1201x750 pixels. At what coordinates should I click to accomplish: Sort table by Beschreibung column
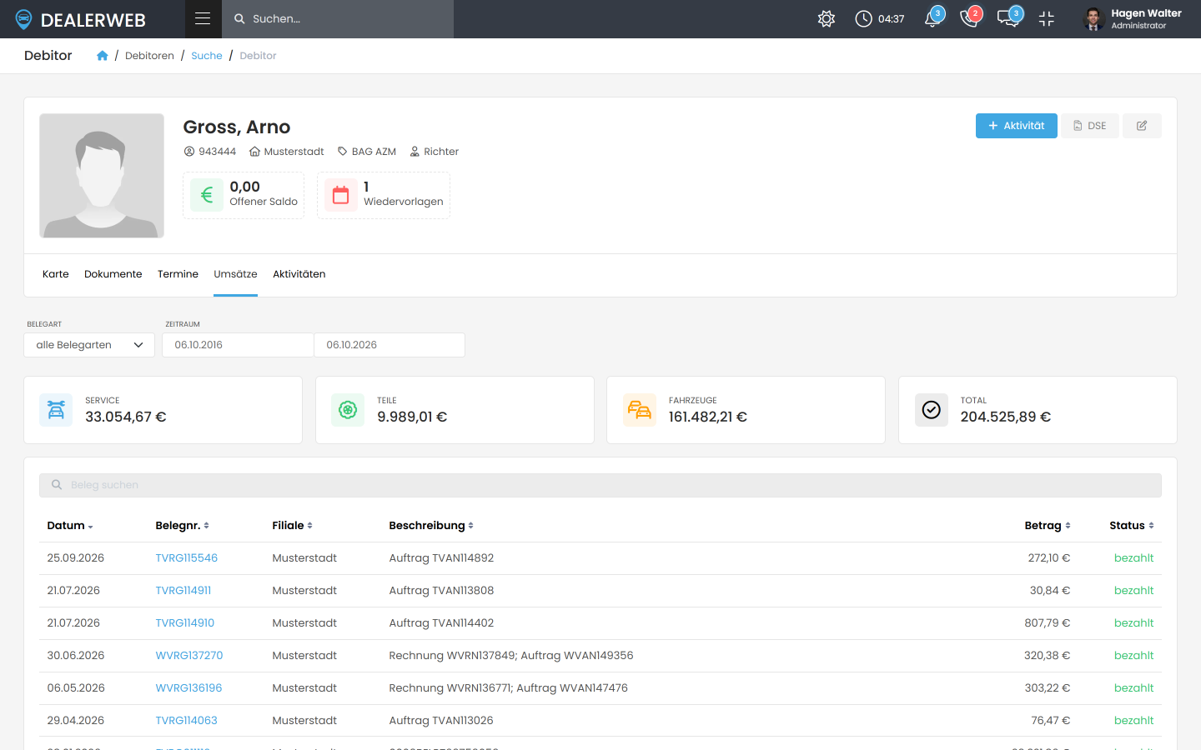tap(431, 526)
